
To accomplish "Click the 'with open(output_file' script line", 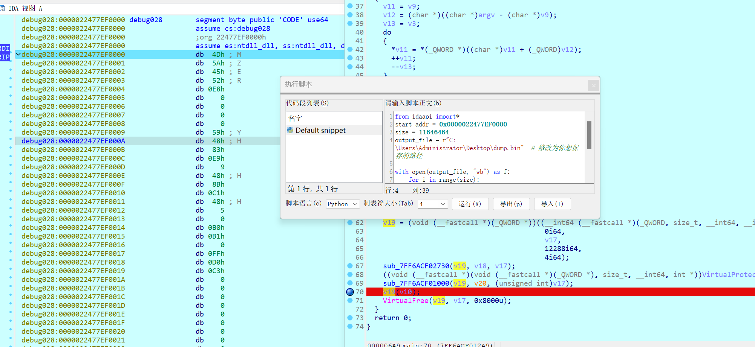I will tap(452, 172).
